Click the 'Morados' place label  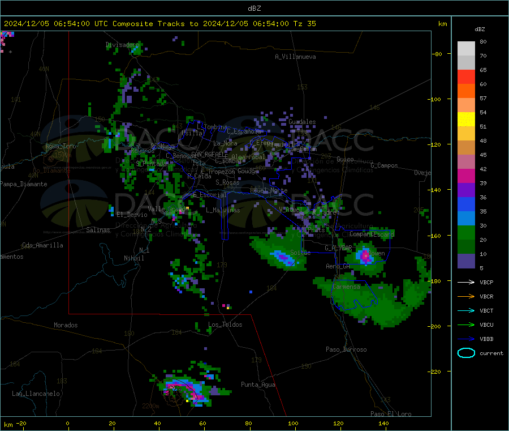click(66, 325)
